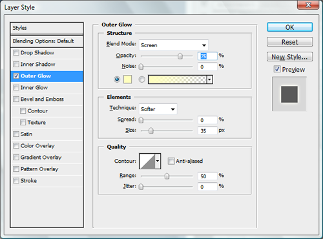
Task: Select the Drop Shadow style row label
Action: point(37,53)
